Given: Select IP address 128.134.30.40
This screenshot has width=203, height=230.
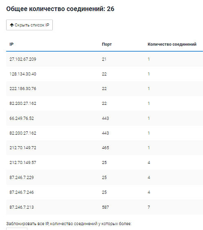Looking at the screenshot, I should (23, 74).
